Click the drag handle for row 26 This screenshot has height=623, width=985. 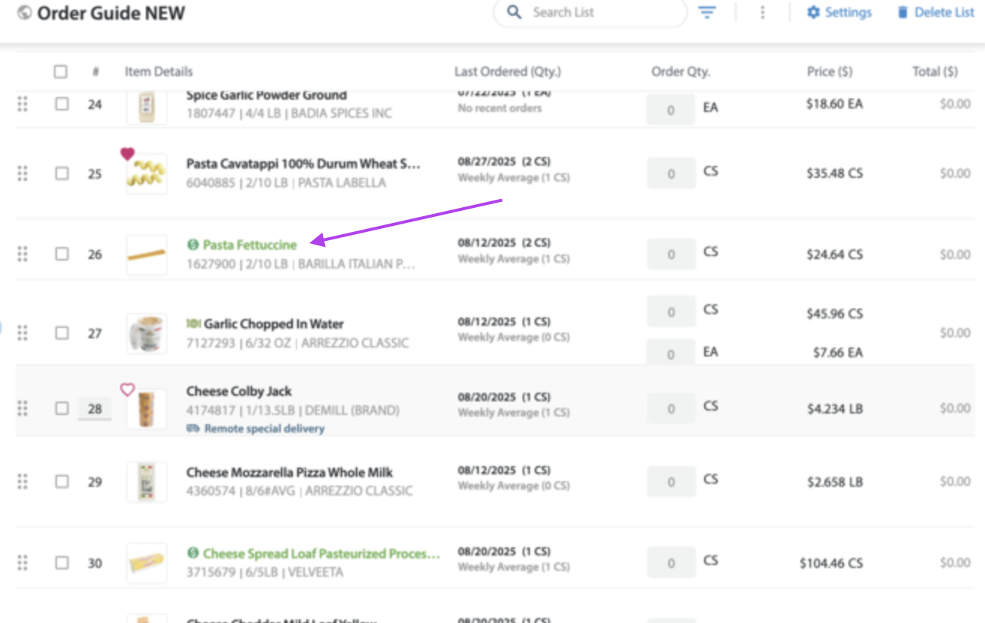click(x=23, y=254)
